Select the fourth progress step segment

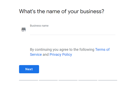88,80
